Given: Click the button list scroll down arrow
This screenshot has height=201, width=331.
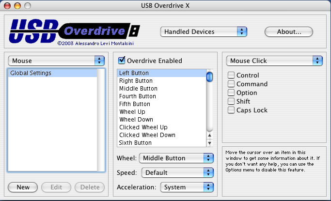Looking at the screenshot, I should [x=209, y=143].
